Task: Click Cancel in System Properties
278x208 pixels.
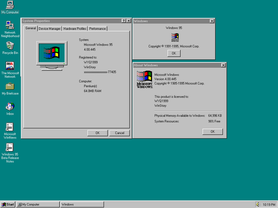Action: pos(119,133)
